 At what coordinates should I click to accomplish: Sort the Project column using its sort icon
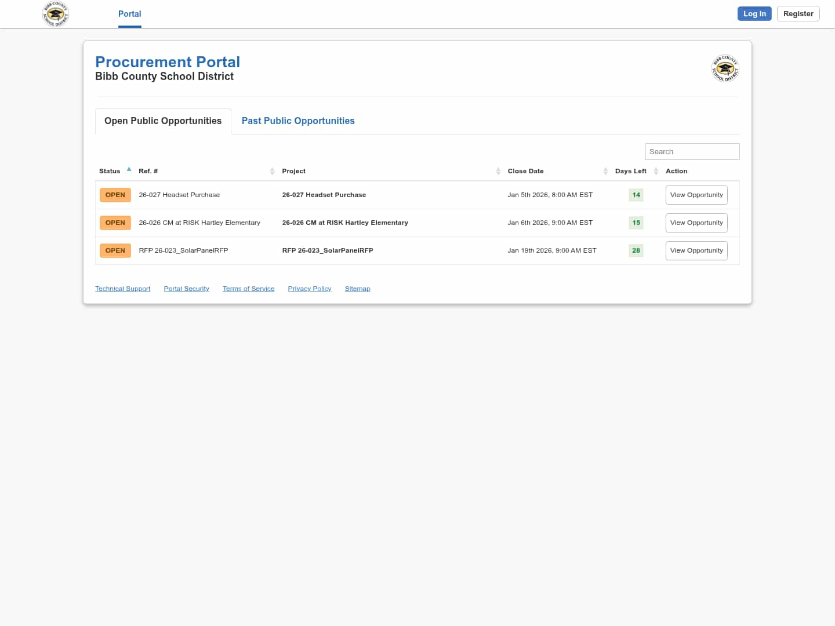coord(498,170)
